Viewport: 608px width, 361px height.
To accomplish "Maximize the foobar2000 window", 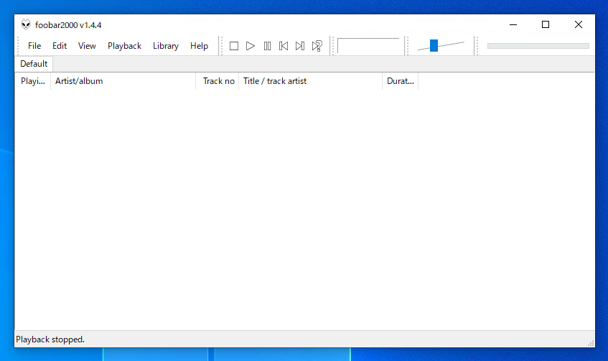I will coord(546,24).
